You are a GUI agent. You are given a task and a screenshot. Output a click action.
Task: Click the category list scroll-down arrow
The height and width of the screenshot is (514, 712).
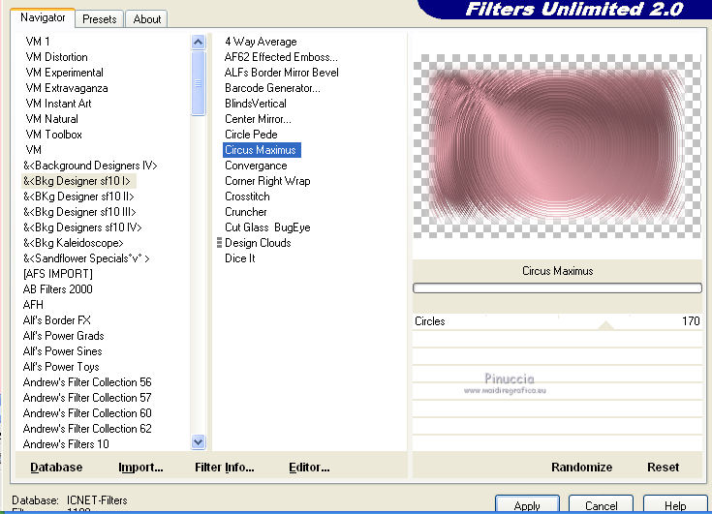coord(198,441)
